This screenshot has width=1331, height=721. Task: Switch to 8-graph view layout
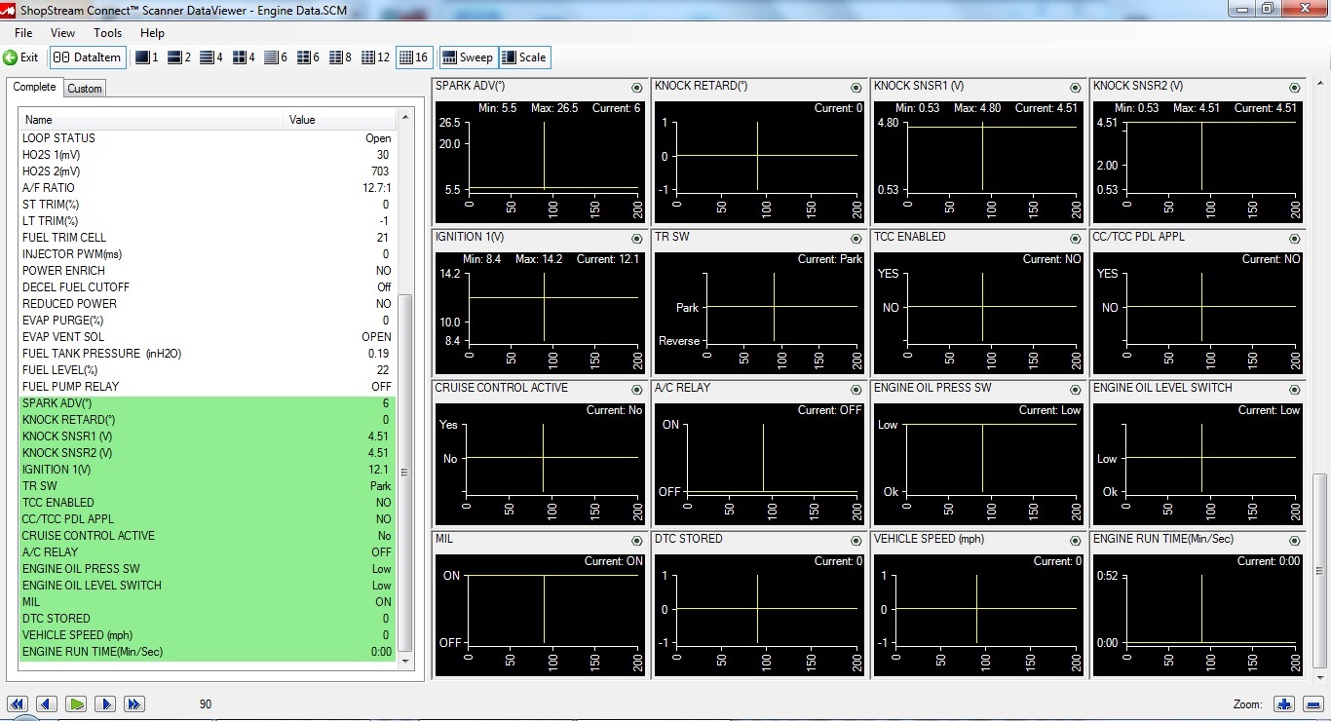(340, 57)
